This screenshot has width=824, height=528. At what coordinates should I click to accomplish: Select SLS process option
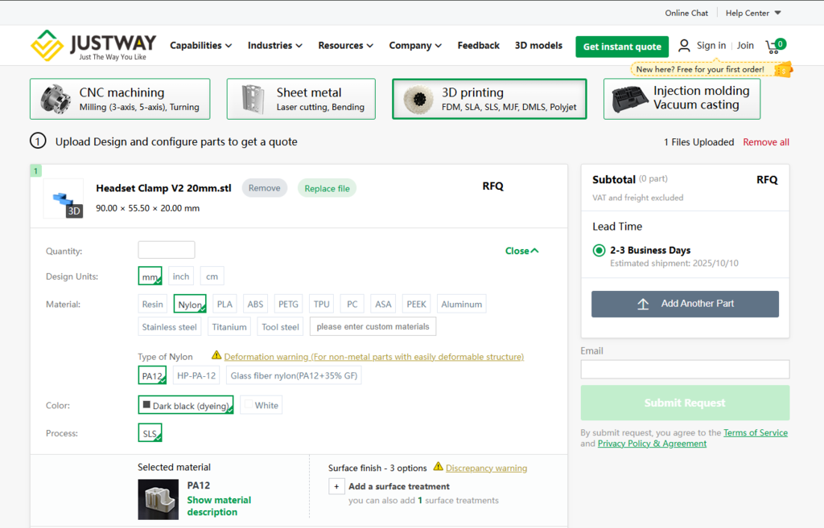coord(150,433)
